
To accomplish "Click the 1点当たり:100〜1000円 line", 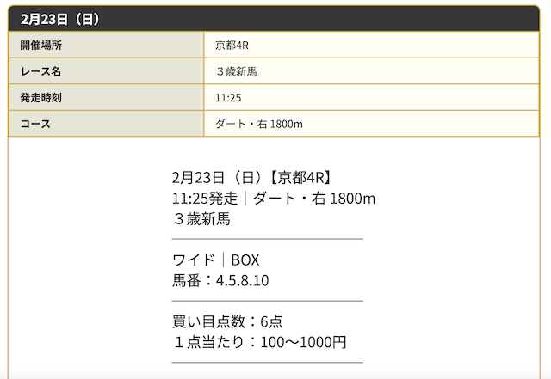I will coord(259,342).
